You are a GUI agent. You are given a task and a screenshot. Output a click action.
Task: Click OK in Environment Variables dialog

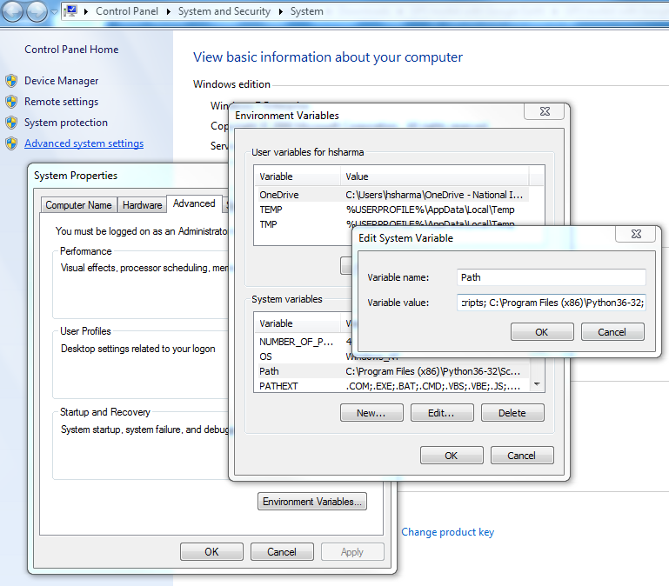(x=452, y=456)
